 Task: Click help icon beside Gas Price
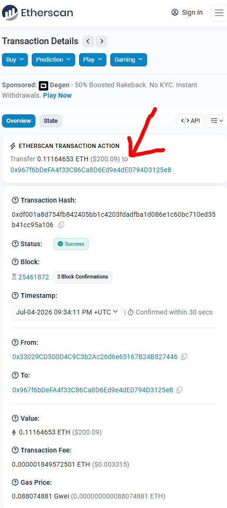(x=15, y=482)
